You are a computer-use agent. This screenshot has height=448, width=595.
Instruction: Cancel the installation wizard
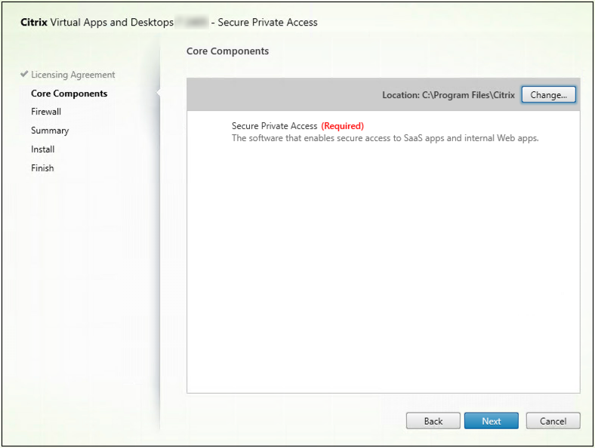point(553,421)
